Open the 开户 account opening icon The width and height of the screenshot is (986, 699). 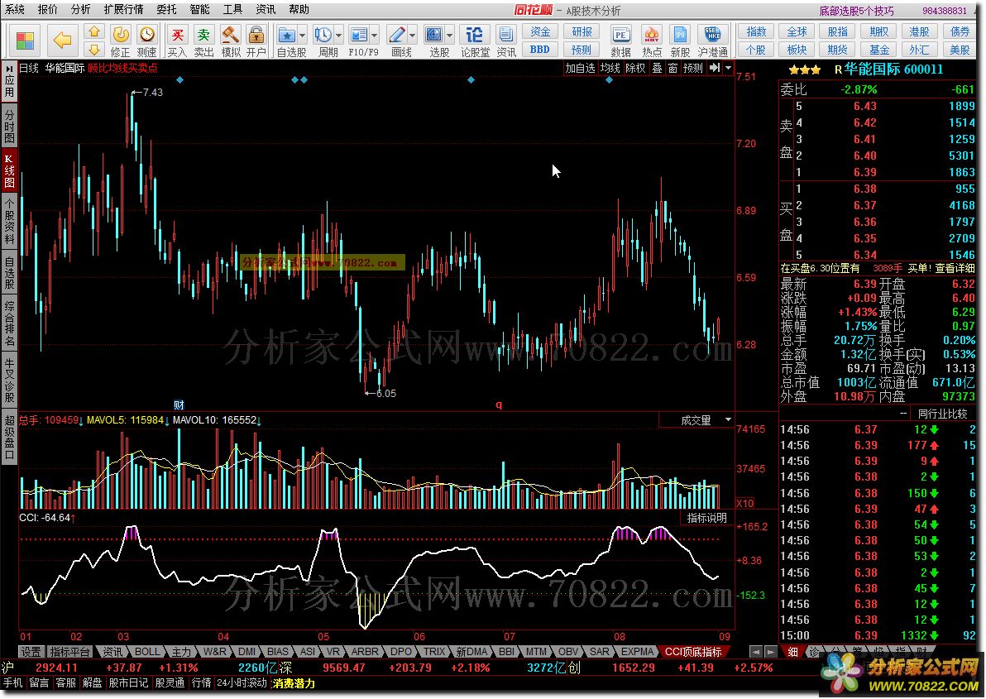coord(256,41)
